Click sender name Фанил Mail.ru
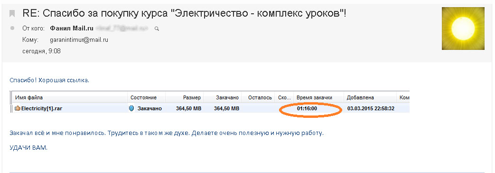The width and height of the screenshot is (495, 173). click(x=72, y=28)
